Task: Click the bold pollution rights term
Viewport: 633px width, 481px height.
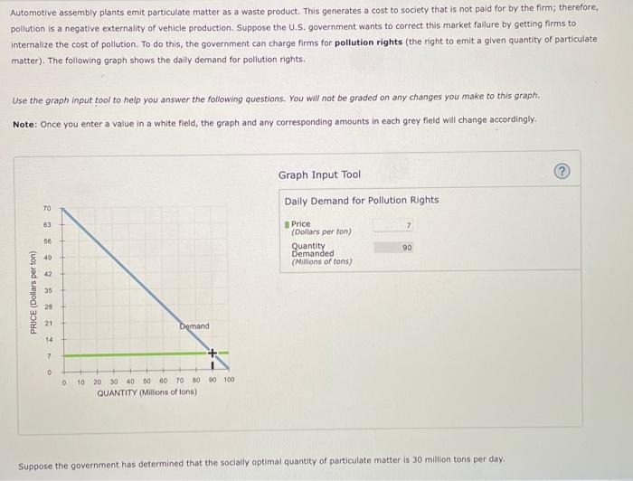Action: [369, 42]
